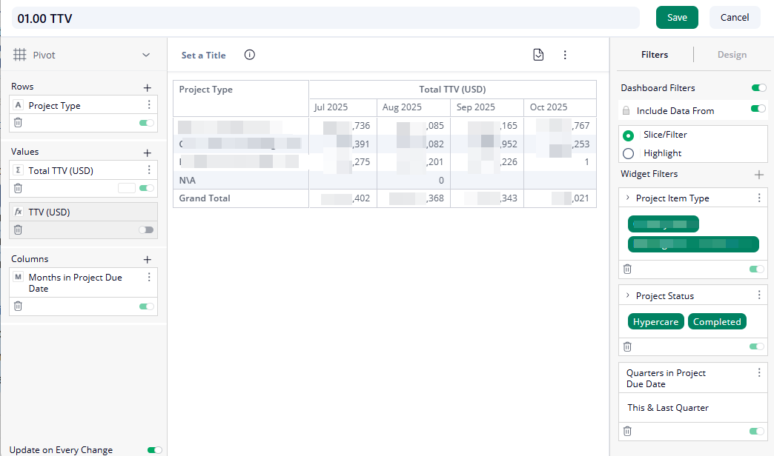Add a widget filter with plus icon
Viewport: 774px width, 456px height.
point(758,175)
